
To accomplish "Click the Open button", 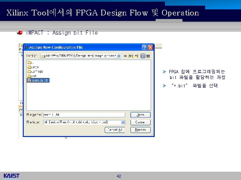I will (141, 115).
